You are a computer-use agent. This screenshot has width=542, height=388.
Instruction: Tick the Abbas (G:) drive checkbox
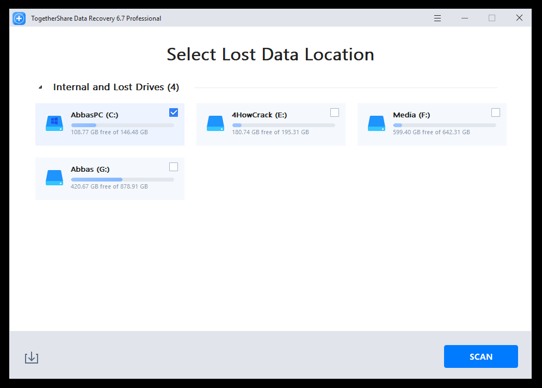click(x=174, y=167)
